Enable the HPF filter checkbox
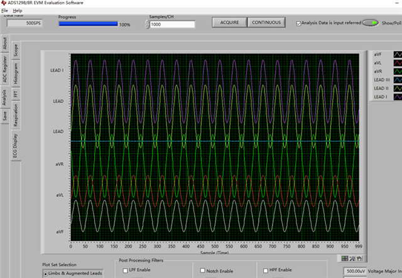 [x=265, y=270]
